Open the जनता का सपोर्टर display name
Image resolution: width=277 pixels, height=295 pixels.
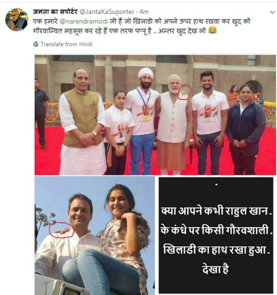coord(55,12)
